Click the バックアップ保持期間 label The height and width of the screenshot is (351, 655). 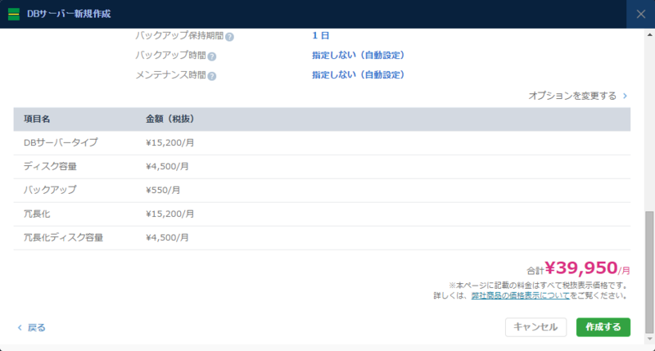coord(179,36)
